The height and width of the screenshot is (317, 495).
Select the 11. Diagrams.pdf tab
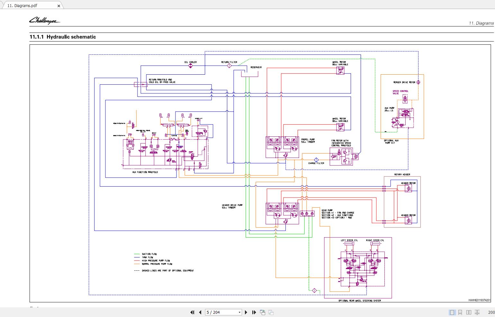coord(22,5)
